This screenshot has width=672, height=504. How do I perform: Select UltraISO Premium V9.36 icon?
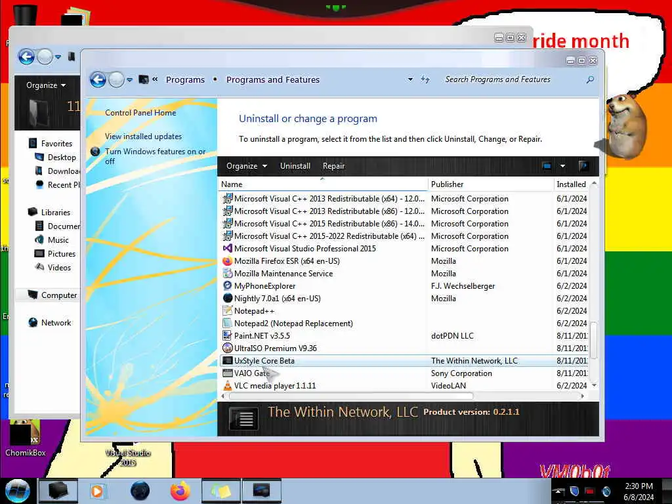[228, 348]
